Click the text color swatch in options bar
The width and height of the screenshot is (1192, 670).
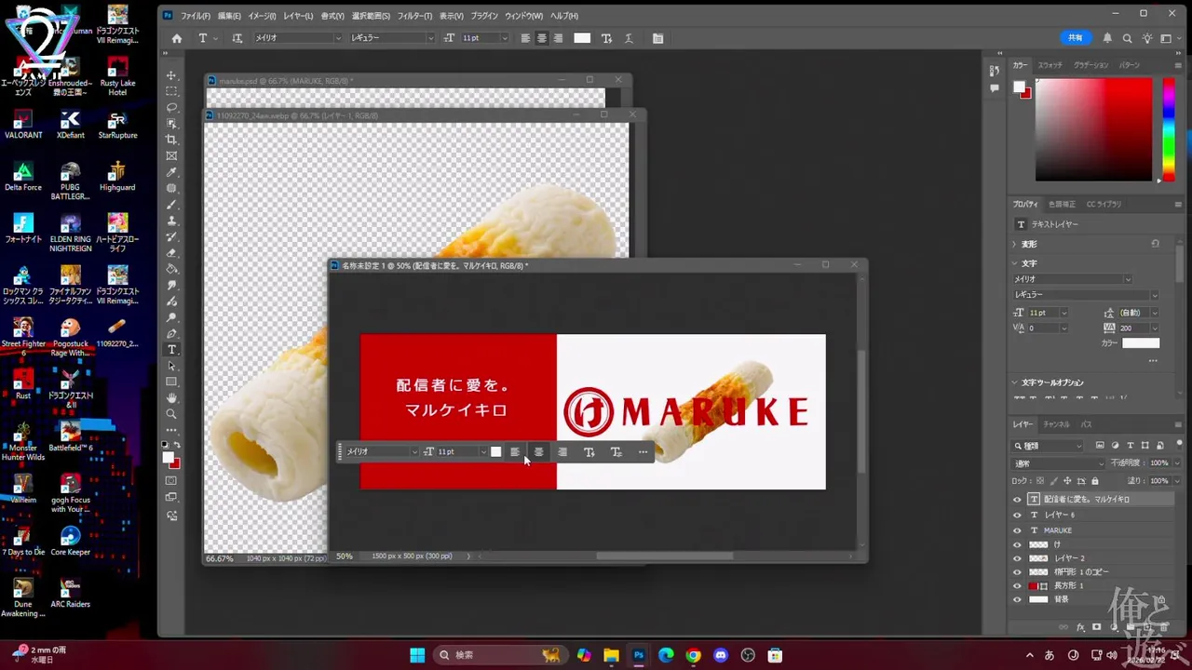coord(582,38)
